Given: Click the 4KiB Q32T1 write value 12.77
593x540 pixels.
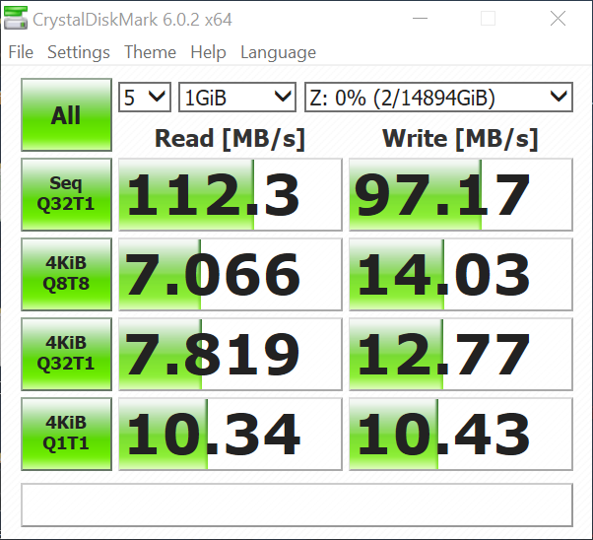Looking at the screenshot, I should click(x=461, y=354).
